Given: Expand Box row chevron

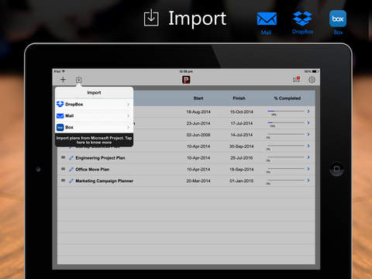Looking at the screenshot, I should point(129,127).
